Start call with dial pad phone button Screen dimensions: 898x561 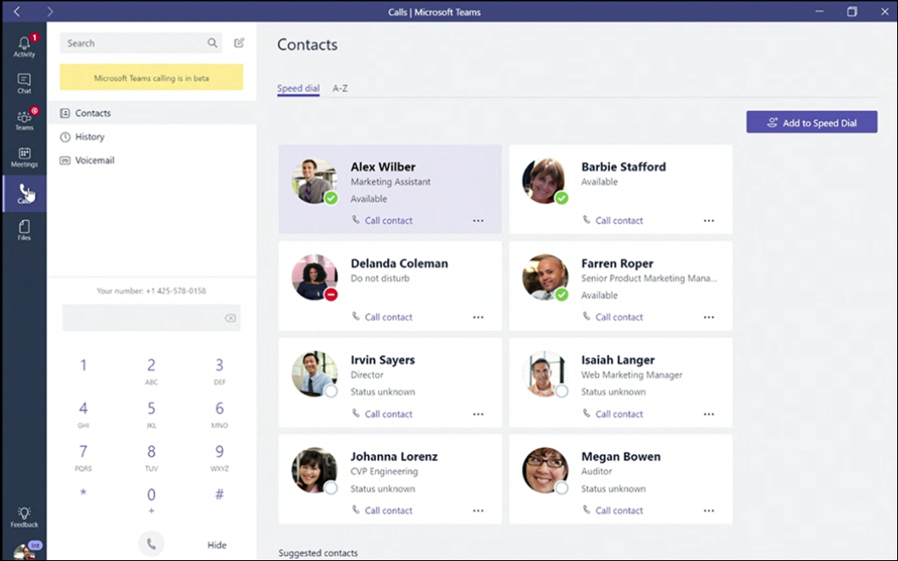click(151, 544)
